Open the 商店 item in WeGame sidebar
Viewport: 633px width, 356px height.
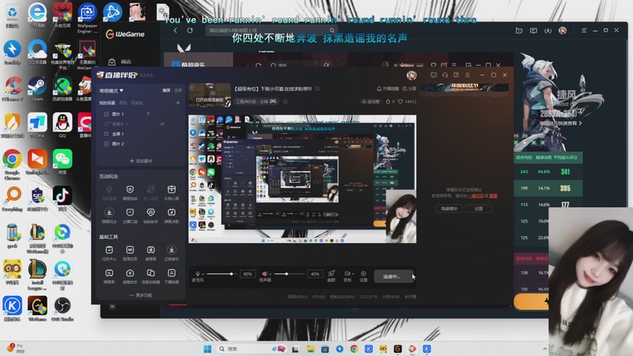pyautogui.click(x=120, y=62)
